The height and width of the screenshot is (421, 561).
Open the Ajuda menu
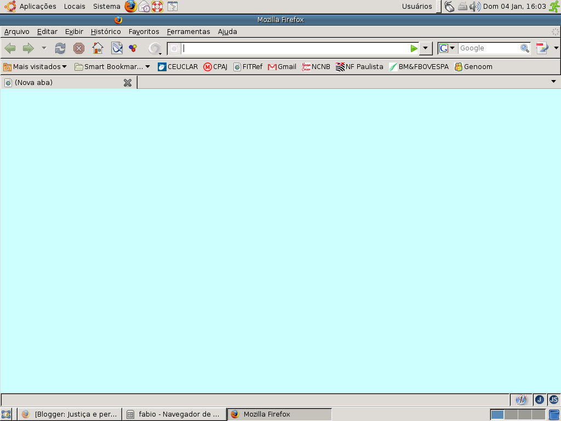click(227, 31)
